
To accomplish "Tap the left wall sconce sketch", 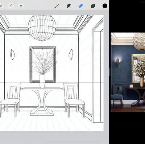I will coord(12,54).
